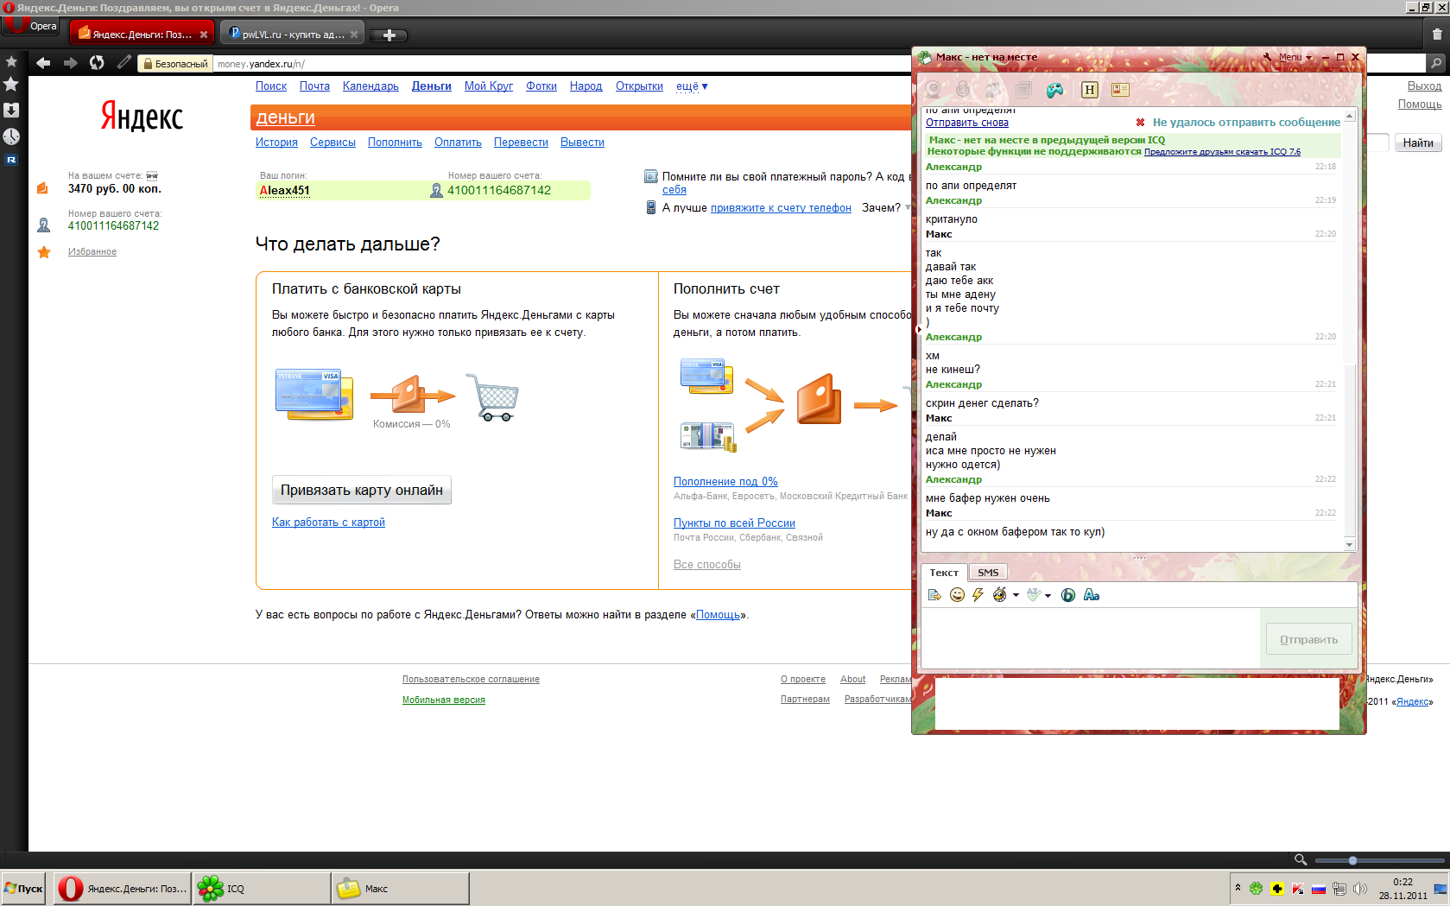Screen dimensions: 1450x906
Task: Open the games icon in ICQ chat toolbar
Action: (x=1054, y=90)
